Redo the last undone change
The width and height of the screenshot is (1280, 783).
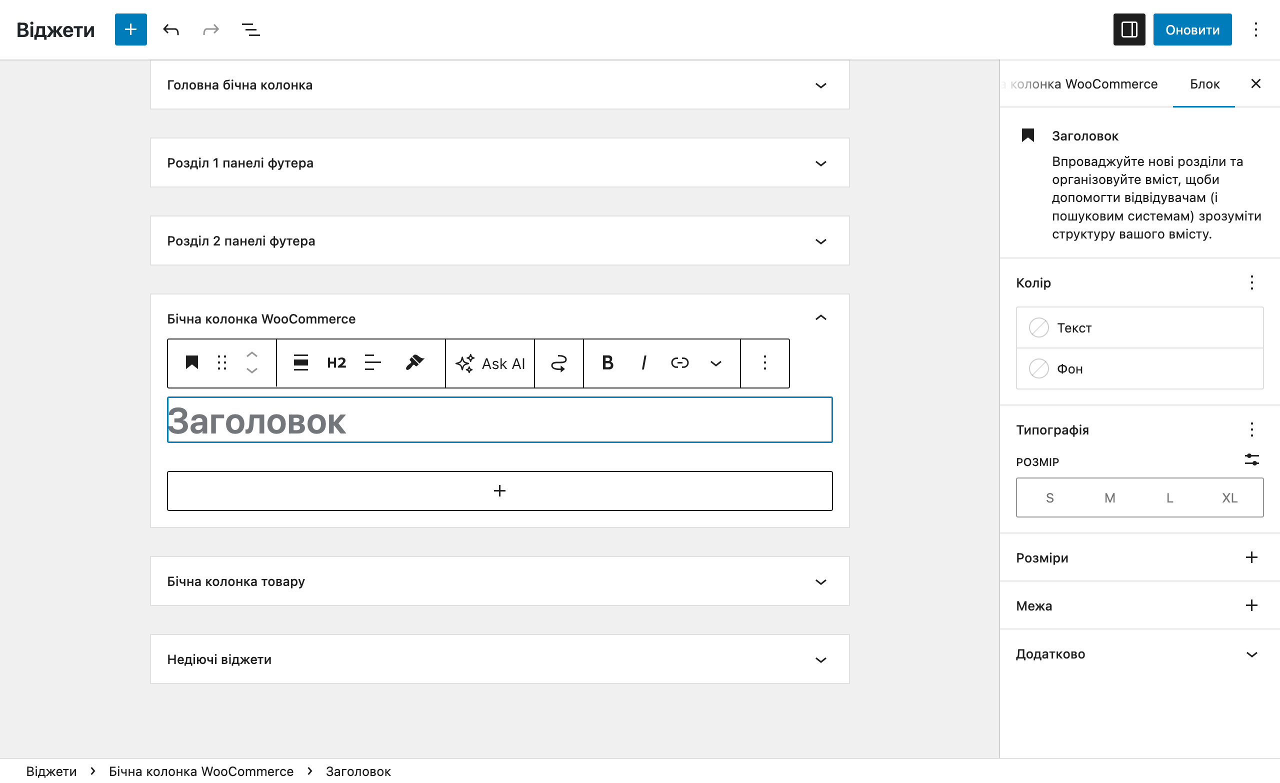coord(211,29)
